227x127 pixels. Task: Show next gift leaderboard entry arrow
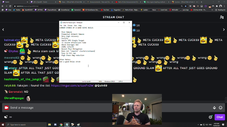(x=224, y=30)
